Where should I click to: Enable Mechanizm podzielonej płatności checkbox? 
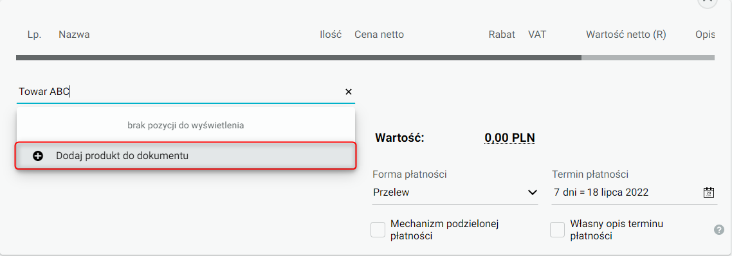click(378, 230)
